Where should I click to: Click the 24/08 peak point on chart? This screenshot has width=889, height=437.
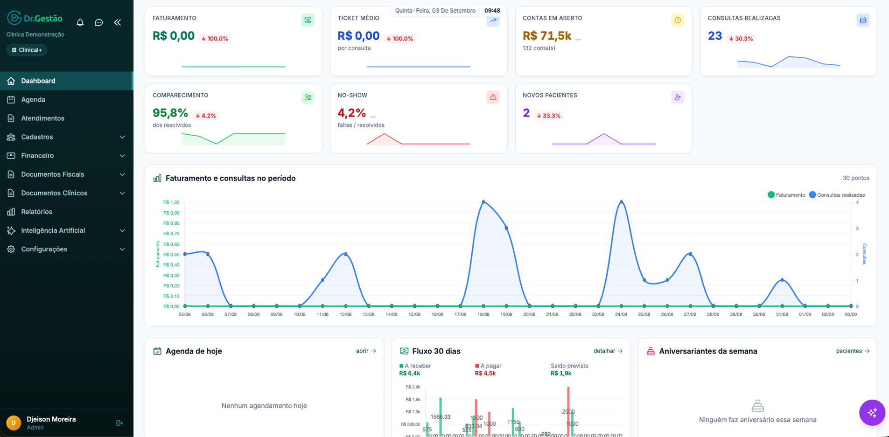click(621, 202)
